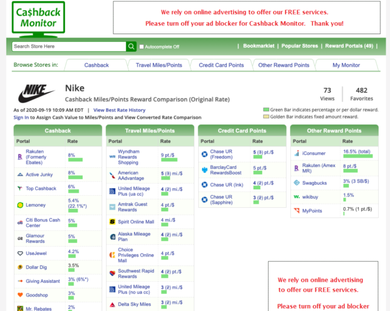Click the Spirit Online Mall icon
The image size is (390, 311).
click(x=112, y=222)
